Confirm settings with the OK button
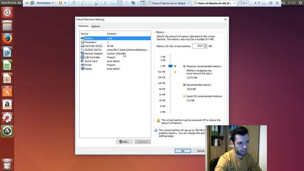304x171 pixels. (182, 151)
